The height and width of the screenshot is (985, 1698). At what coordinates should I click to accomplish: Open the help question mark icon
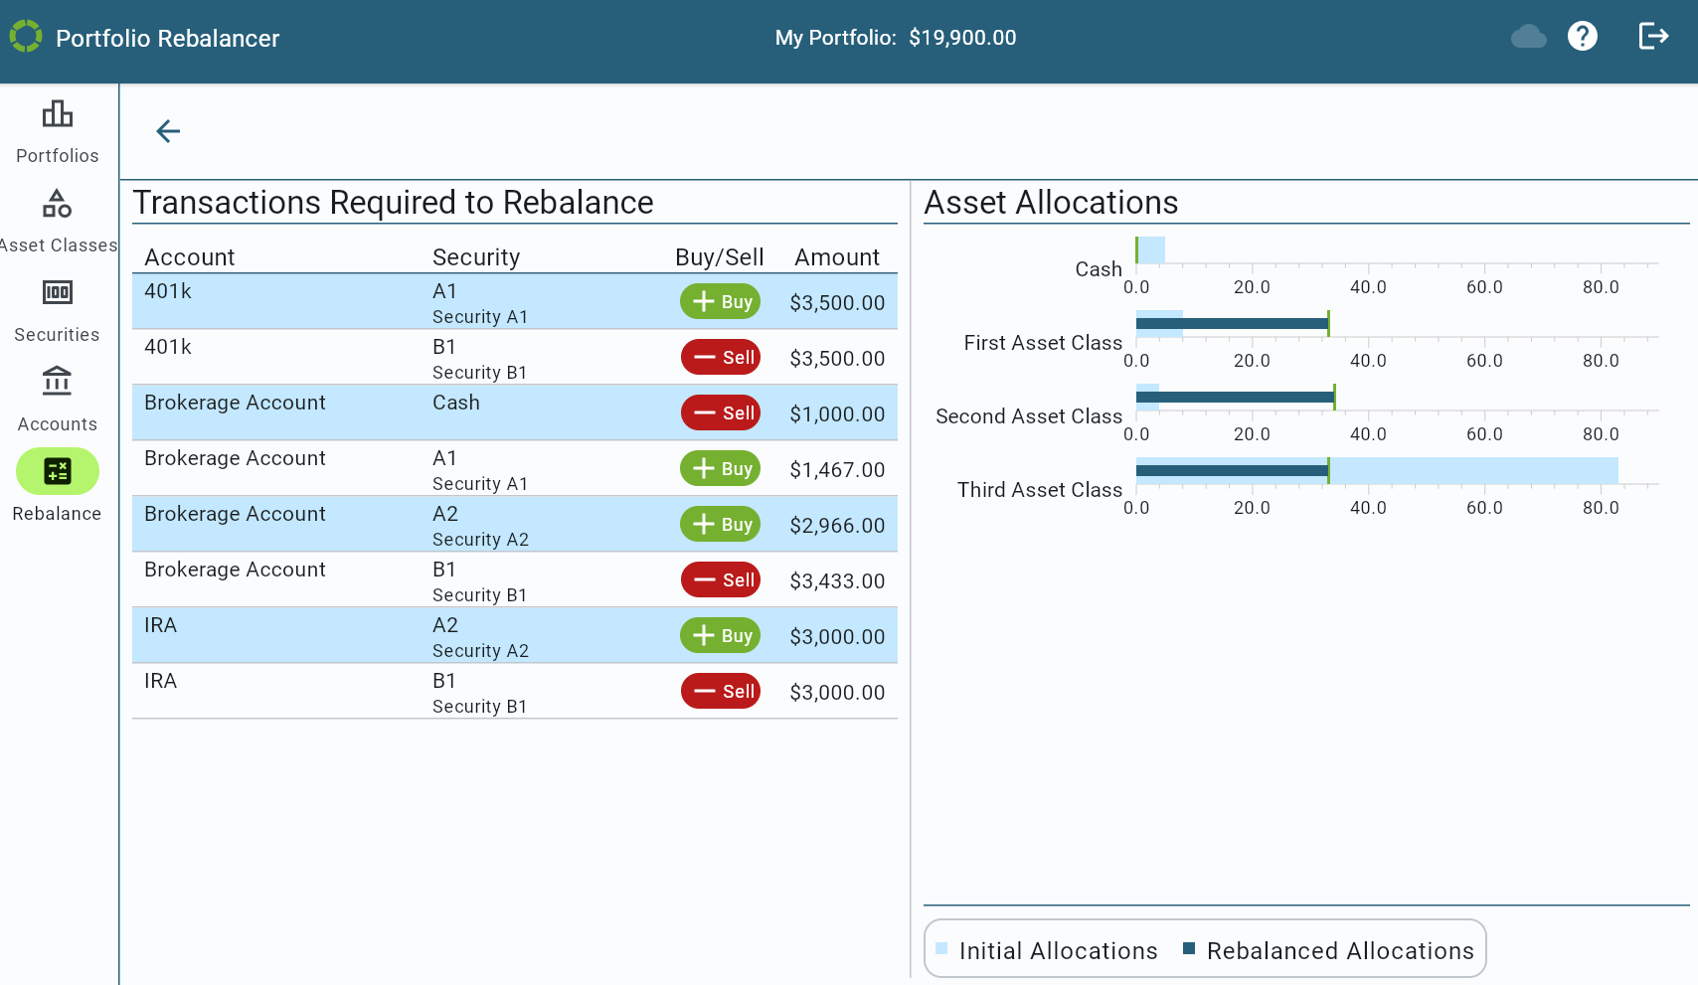(x=1583, y=36)
